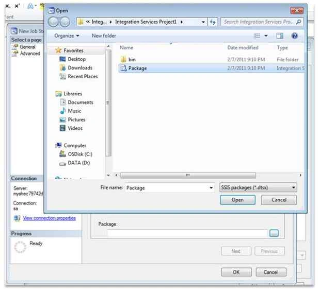
Task: Click Cancel in the Open dialog
Action: point(279,200)
